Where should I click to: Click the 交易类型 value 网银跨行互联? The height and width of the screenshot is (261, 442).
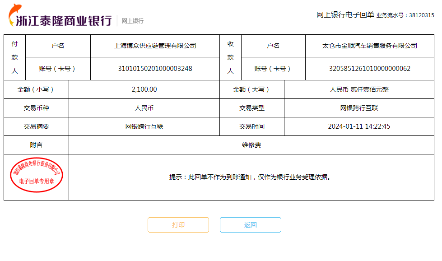359,108
